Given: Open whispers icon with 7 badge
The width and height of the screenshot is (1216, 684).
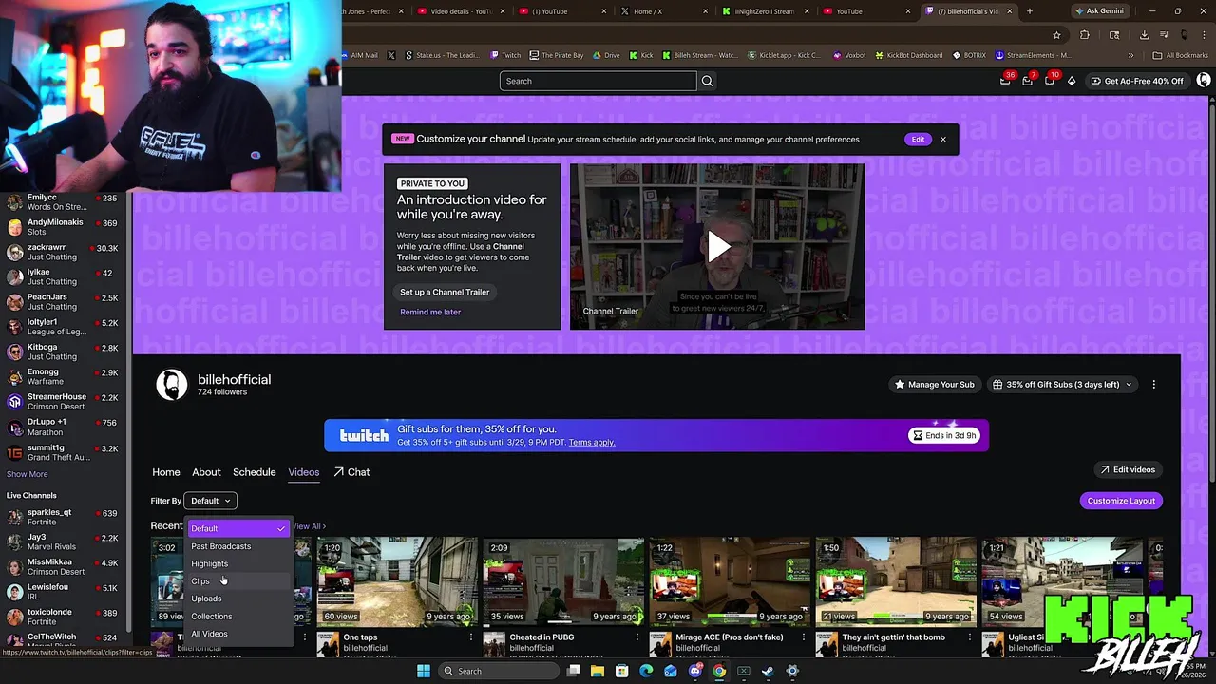Looking at the screenshot, I should [1027, 81].
